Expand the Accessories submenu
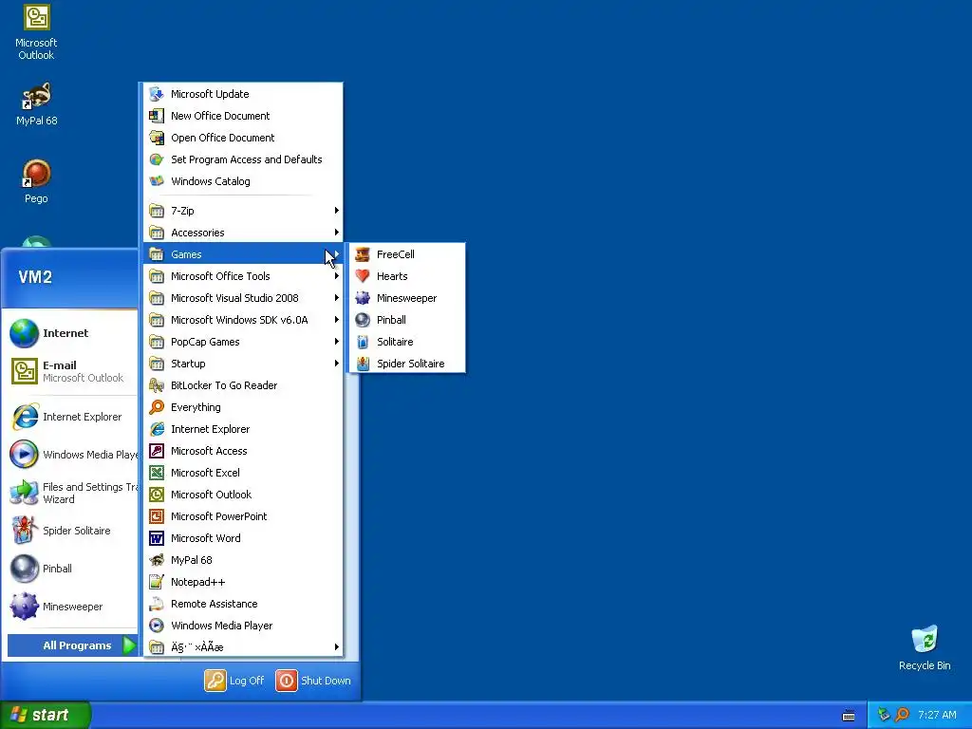Screen dimensions: 972x729 (x=243, y=233)
